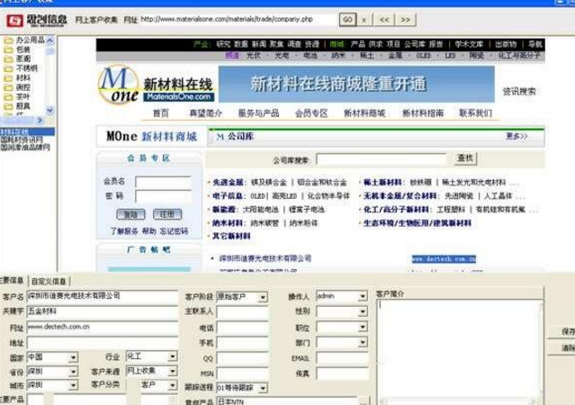Select the 不锈钢 folder icon

click(x=9, y=68)
